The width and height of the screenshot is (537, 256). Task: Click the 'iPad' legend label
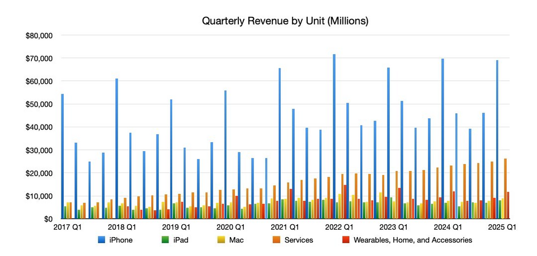point(181,240)
